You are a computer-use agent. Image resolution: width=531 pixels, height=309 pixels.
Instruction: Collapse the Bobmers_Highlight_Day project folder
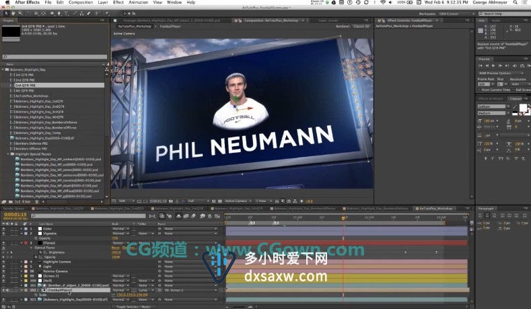pyautogui.click(x=3, y=69)
